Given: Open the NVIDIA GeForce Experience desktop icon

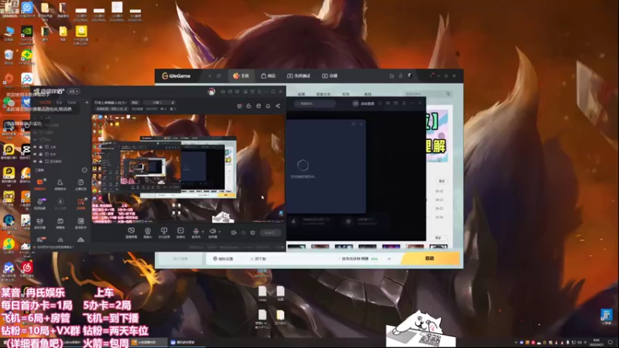Looking at the screenshot, I should coord(26,35).
